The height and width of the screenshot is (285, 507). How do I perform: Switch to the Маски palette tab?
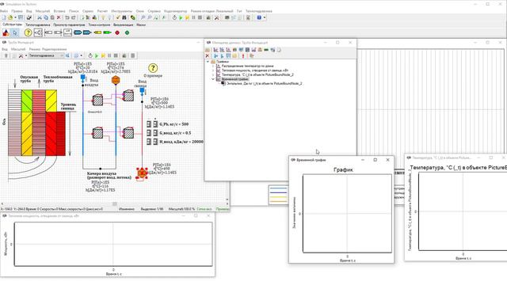[x=141, y=25]
